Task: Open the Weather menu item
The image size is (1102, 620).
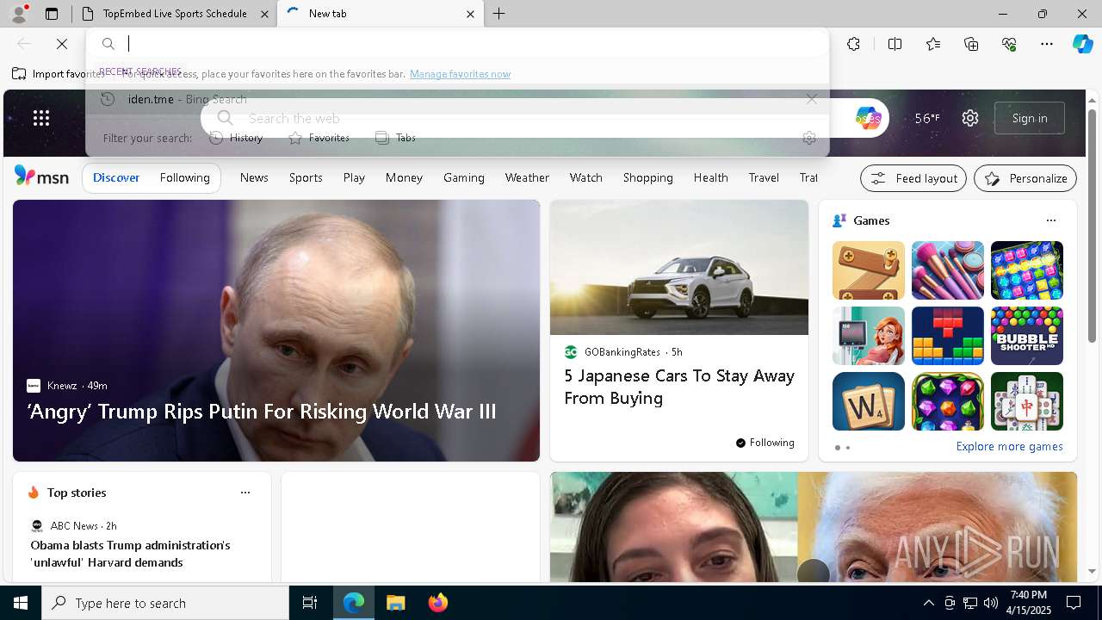Action: point(527,177)
